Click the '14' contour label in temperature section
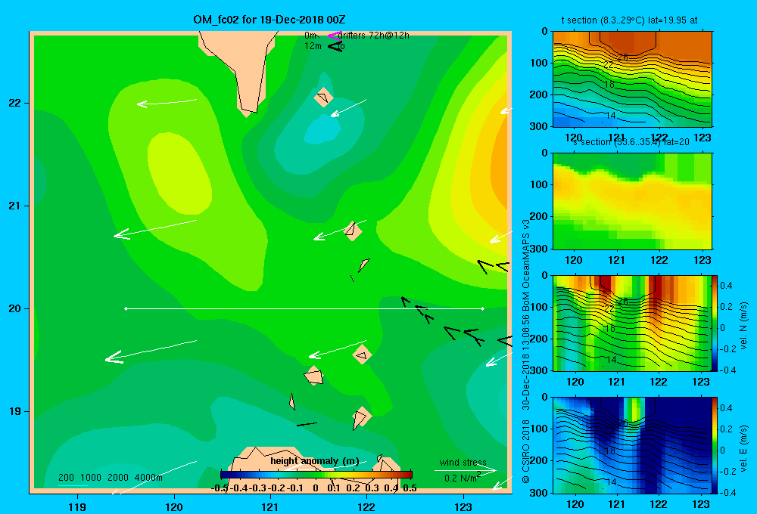The height and width of the screenshot is (514, 757). point(610,116)
